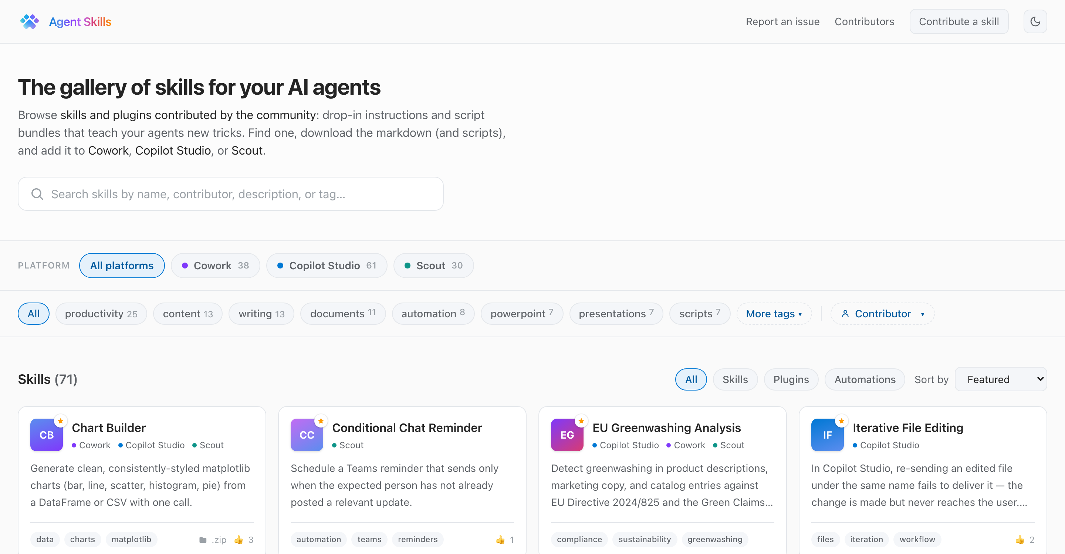
Task: Click the Skills (71) heading
Action: (x=48, y=379)
